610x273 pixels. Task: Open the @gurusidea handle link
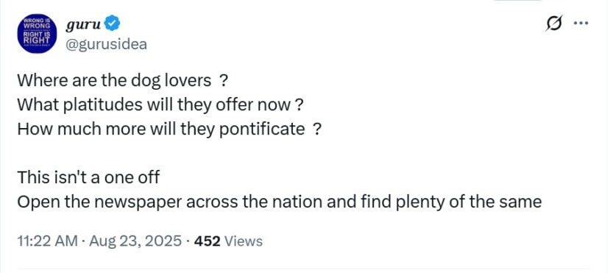pyautogui.click(x=106, y=45)
